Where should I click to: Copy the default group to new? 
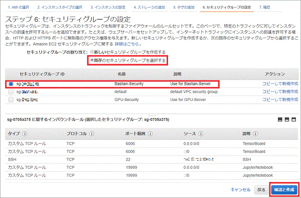280,92
